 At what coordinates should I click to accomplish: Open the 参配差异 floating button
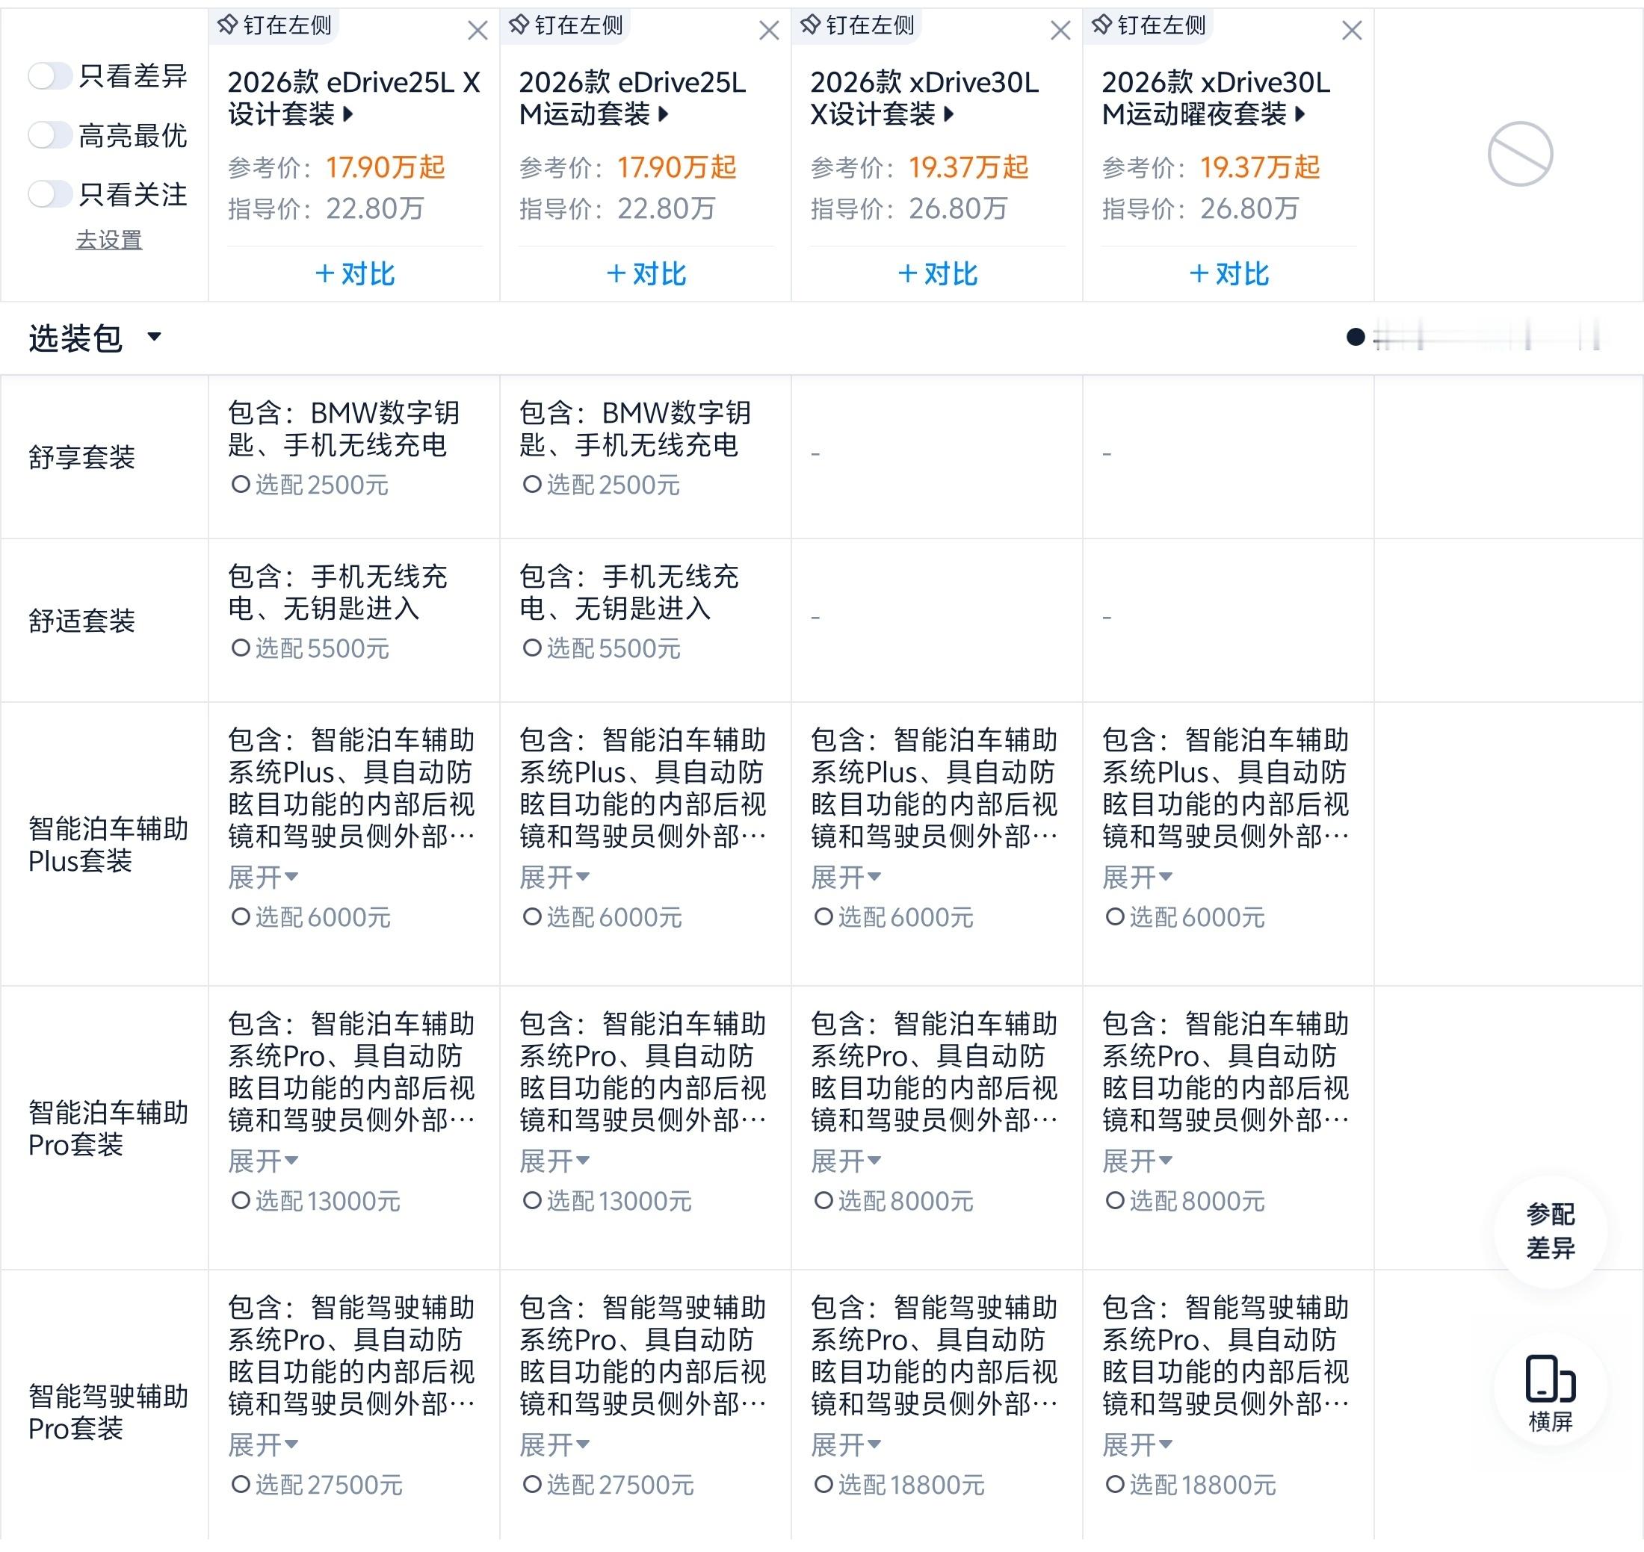[x=1550, y=1230]
